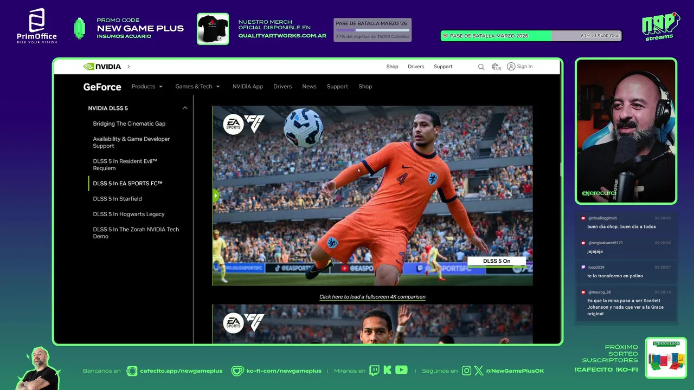Click the ko-fi cup icon

[x=237, y=371]
